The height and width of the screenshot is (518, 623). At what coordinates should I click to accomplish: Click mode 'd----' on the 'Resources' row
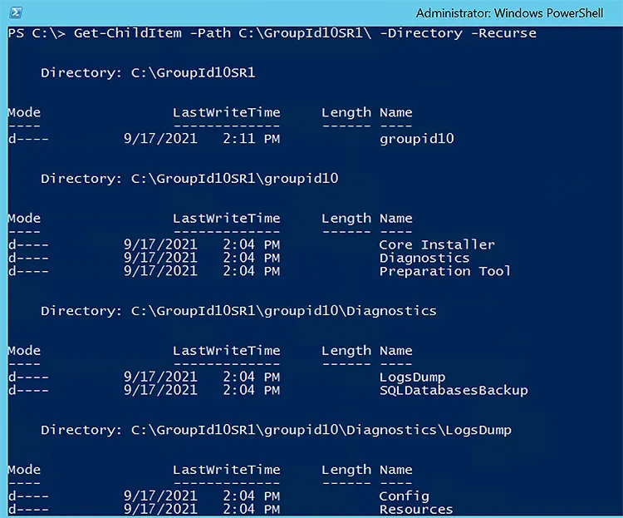tap(28, 509)
